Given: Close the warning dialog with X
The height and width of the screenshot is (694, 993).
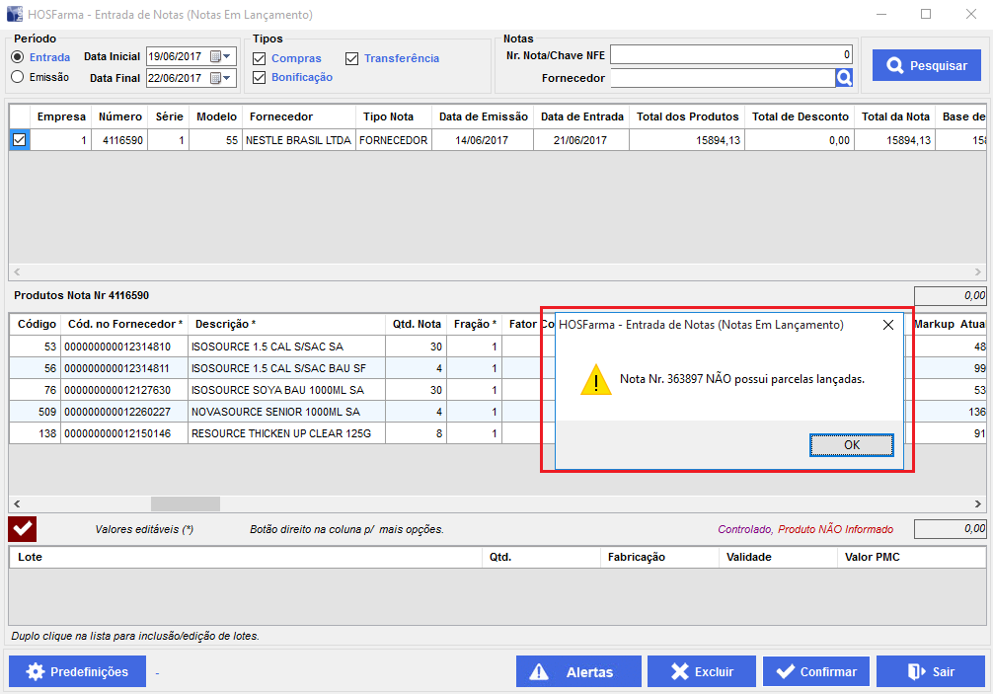Looking at the screenshot, I should 887,324.
